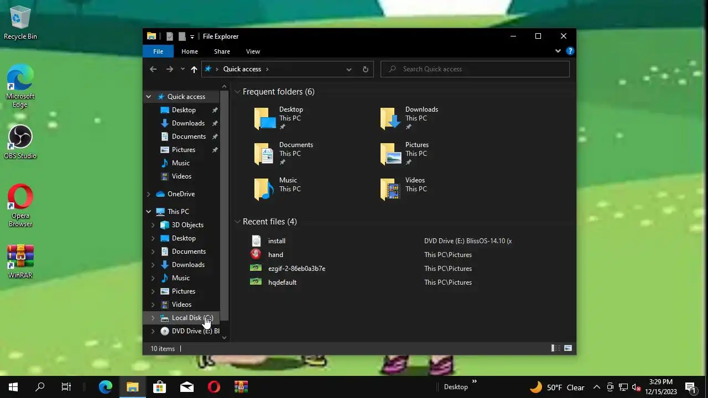Open the Share ribbon tab
Viewport: 708px width, 398px height.
222,51
